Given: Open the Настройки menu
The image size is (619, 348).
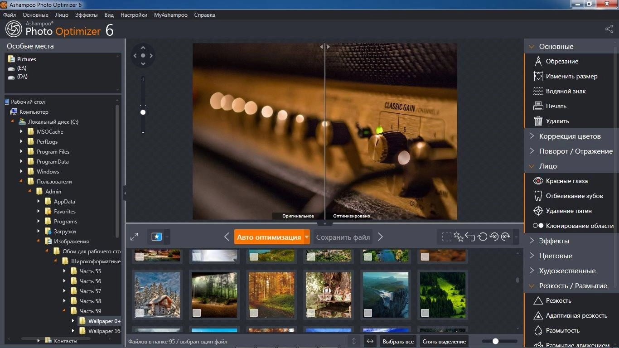Looking at the screenshot, I should pyautogui.click(x=134, y=15).
